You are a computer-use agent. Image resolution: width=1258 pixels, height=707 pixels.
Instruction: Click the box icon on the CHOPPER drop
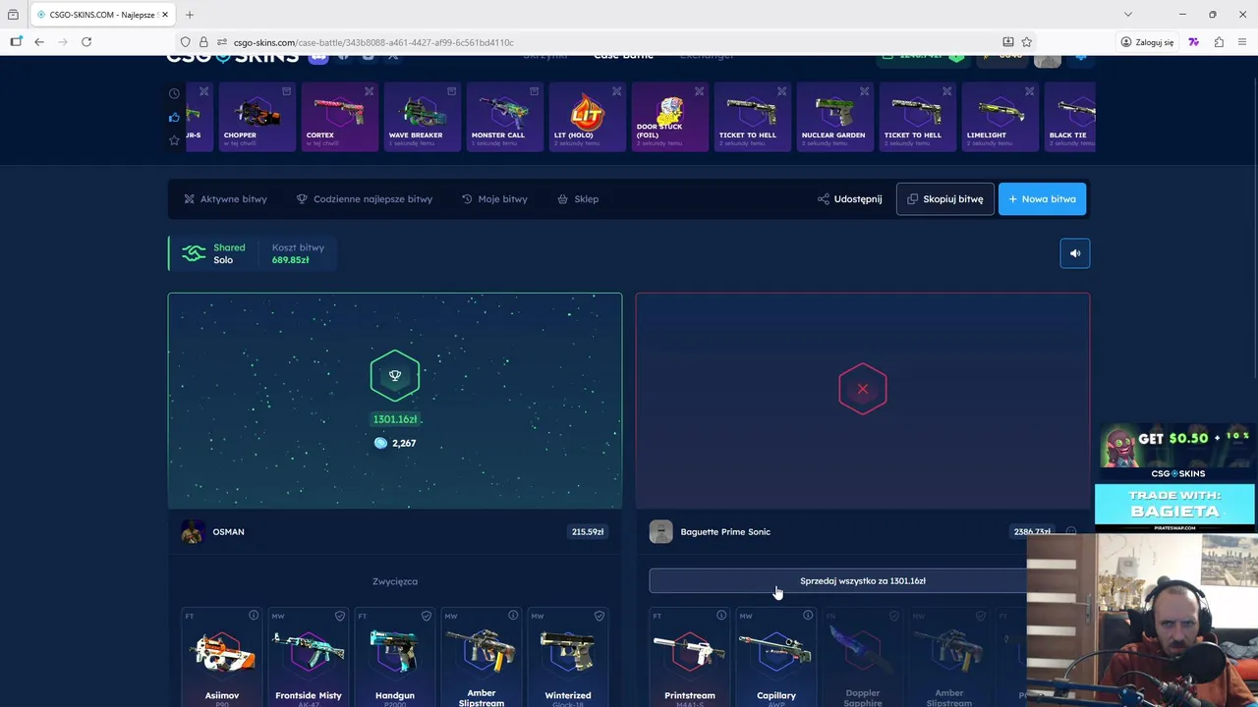(x=286, y=91)
